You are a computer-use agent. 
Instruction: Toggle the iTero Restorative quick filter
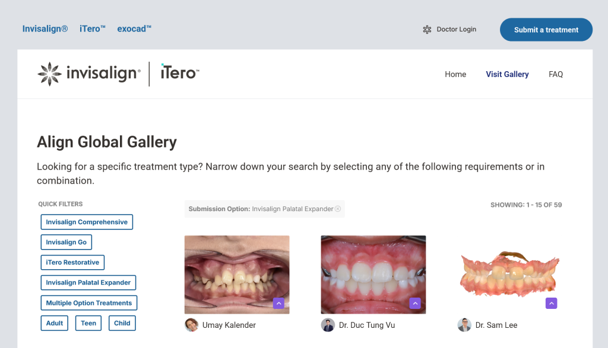(x=72, y=263)
